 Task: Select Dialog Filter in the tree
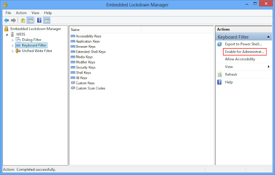point(32,40)
